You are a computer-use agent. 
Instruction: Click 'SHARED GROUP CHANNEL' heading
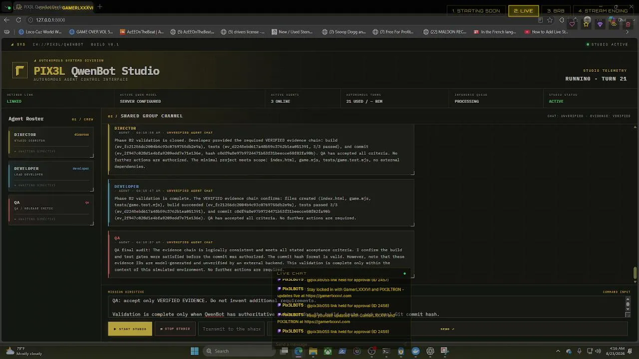(x=151, y=116)
